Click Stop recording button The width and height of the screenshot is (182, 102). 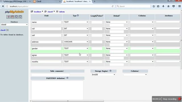[169, 99]
